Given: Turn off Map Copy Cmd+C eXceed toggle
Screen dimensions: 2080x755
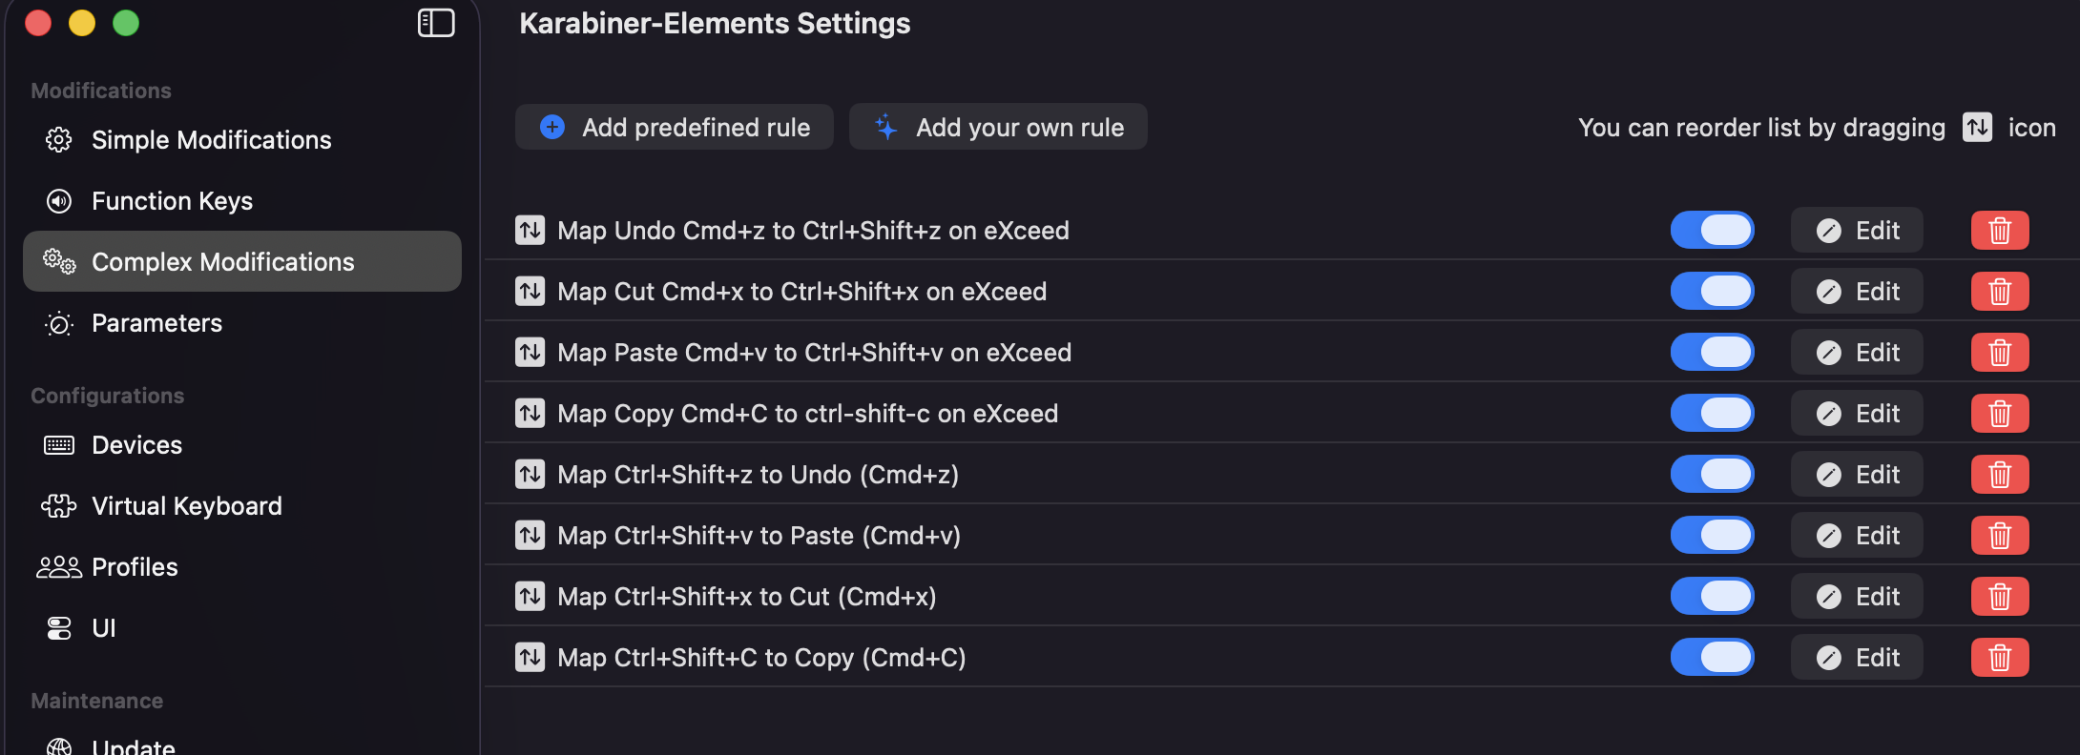Looking at the screenshot, I should point(1712,414).
